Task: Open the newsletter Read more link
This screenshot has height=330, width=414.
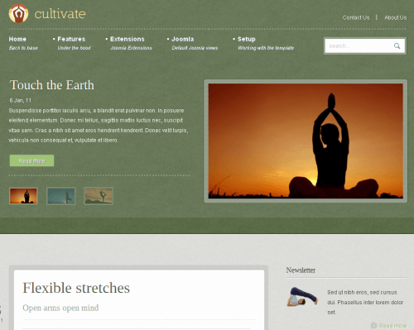Action: coord(392,326)
